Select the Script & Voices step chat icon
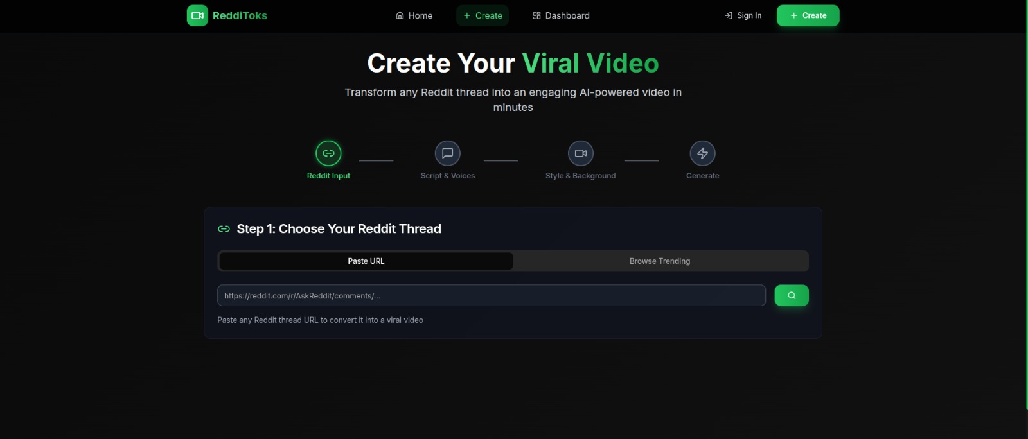This screenshot has width=1028, height=439. pyautogui.click(x=448, y=153)
